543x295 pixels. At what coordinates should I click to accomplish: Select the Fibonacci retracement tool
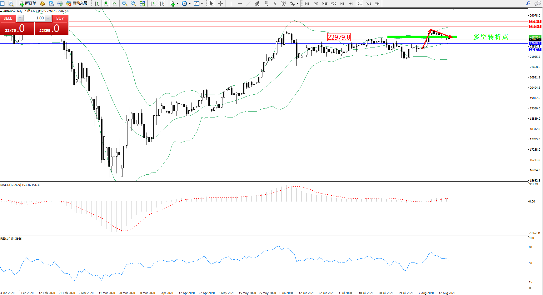(x=266, y=3)
